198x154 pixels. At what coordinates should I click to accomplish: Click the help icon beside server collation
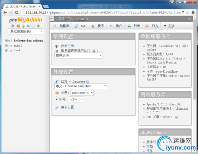[94, 51]
